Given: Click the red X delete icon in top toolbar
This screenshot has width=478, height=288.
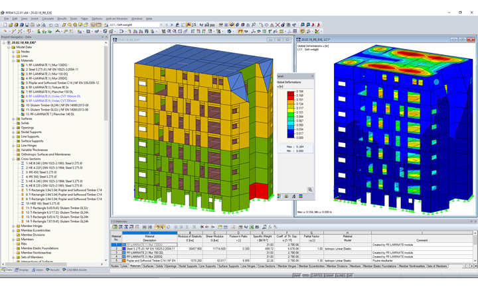Looking at the screenshot, I should click(x=278, y=24).
